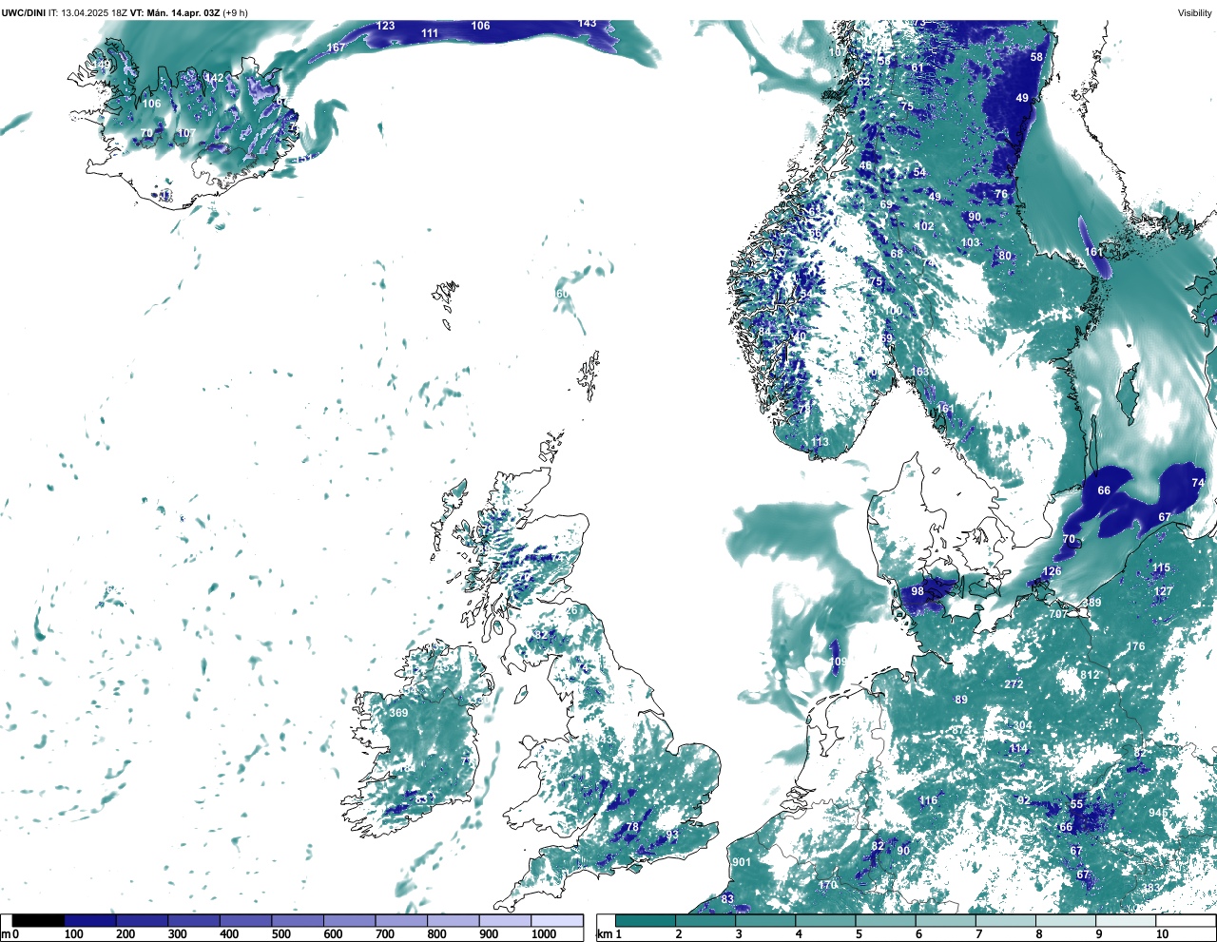
Task: Click the dark teal 1–2 km legend swatch
Action: pyautogui.click(x=646, y=920)
